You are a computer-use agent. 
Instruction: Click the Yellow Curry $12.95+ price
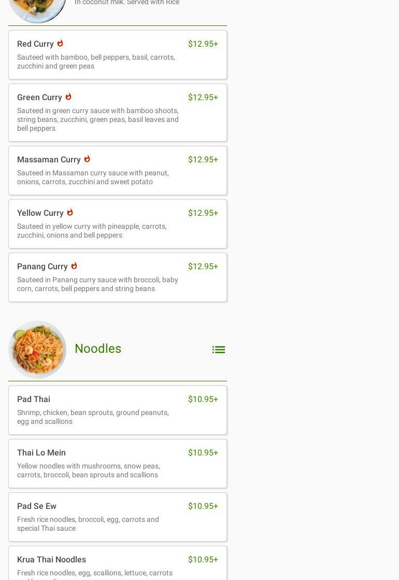click(203, 213)
